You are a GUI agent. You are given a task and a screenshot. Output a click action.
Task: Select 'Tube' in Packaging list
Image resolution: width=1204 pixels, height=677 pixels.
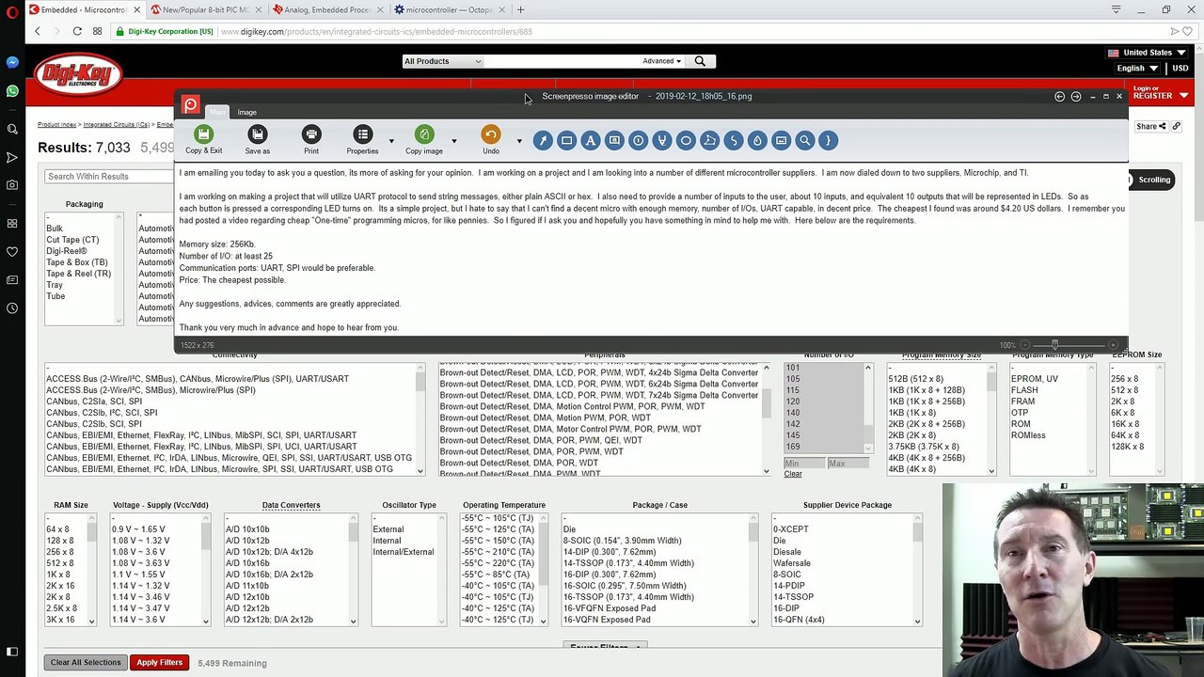click(x=55, y=296)
